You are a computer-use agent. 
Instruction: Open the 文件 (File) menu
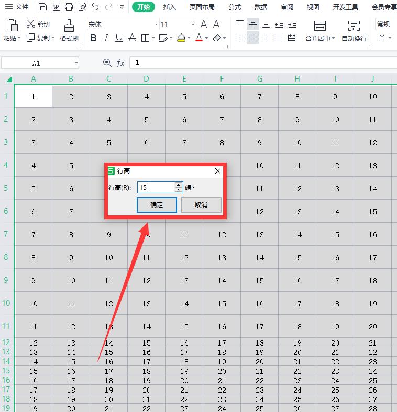[x=17, y=7]
